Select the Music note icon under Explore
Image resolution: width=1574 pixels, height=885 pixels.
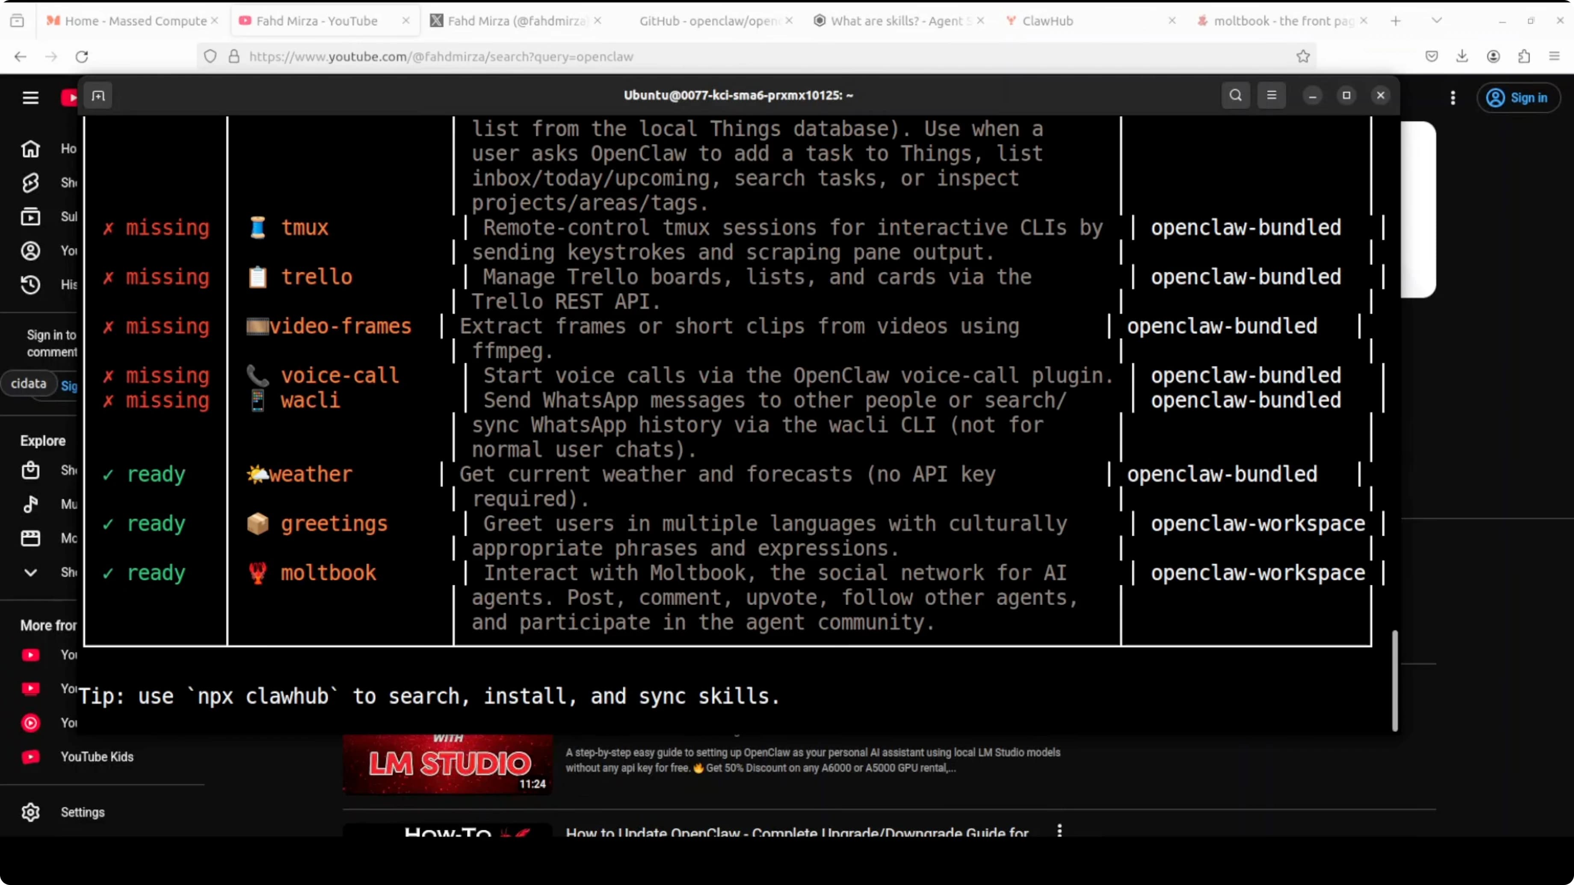30,504
